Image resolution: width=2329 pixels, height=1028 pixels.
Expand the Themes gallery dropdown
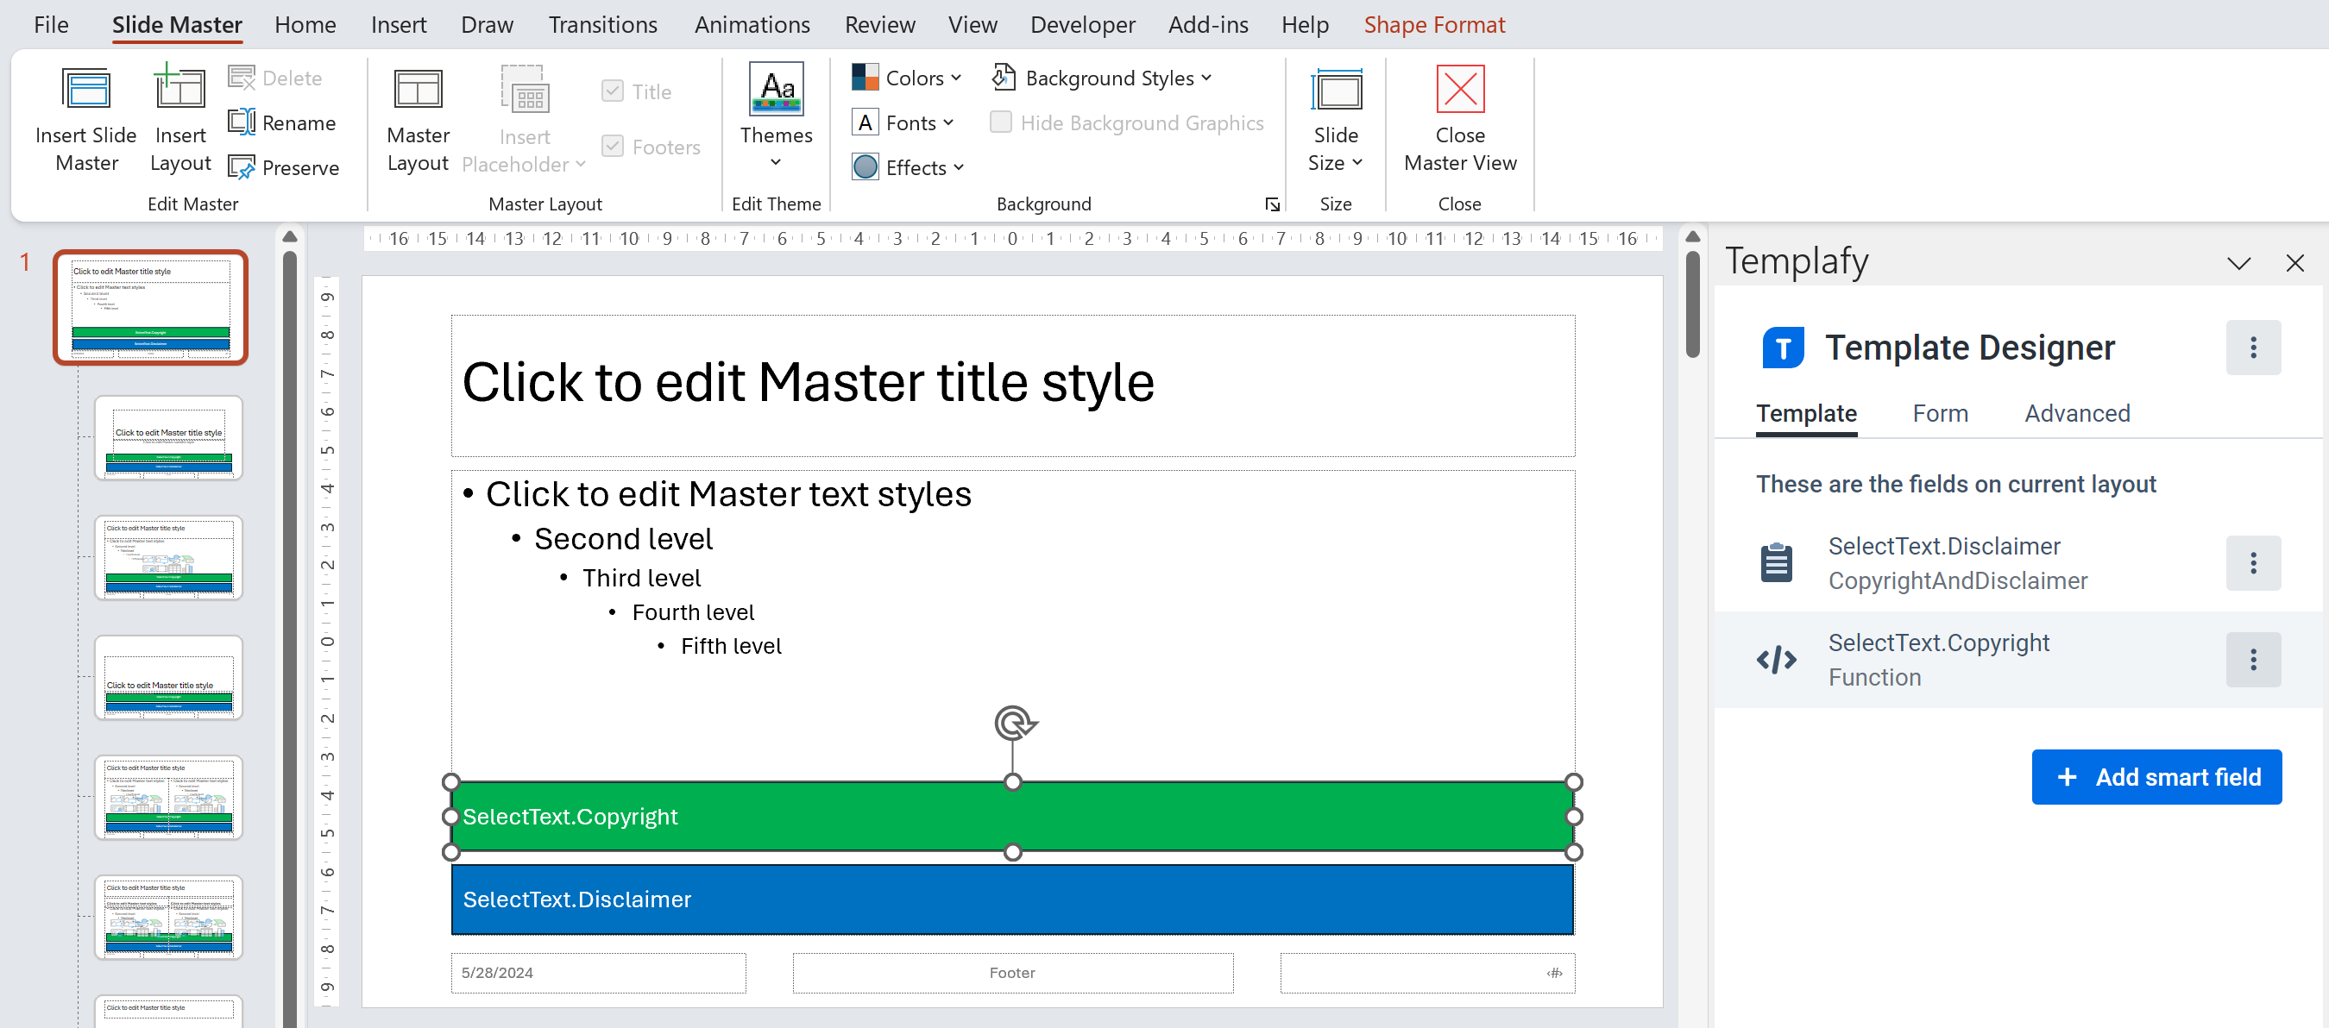click(x=775, y=161)
